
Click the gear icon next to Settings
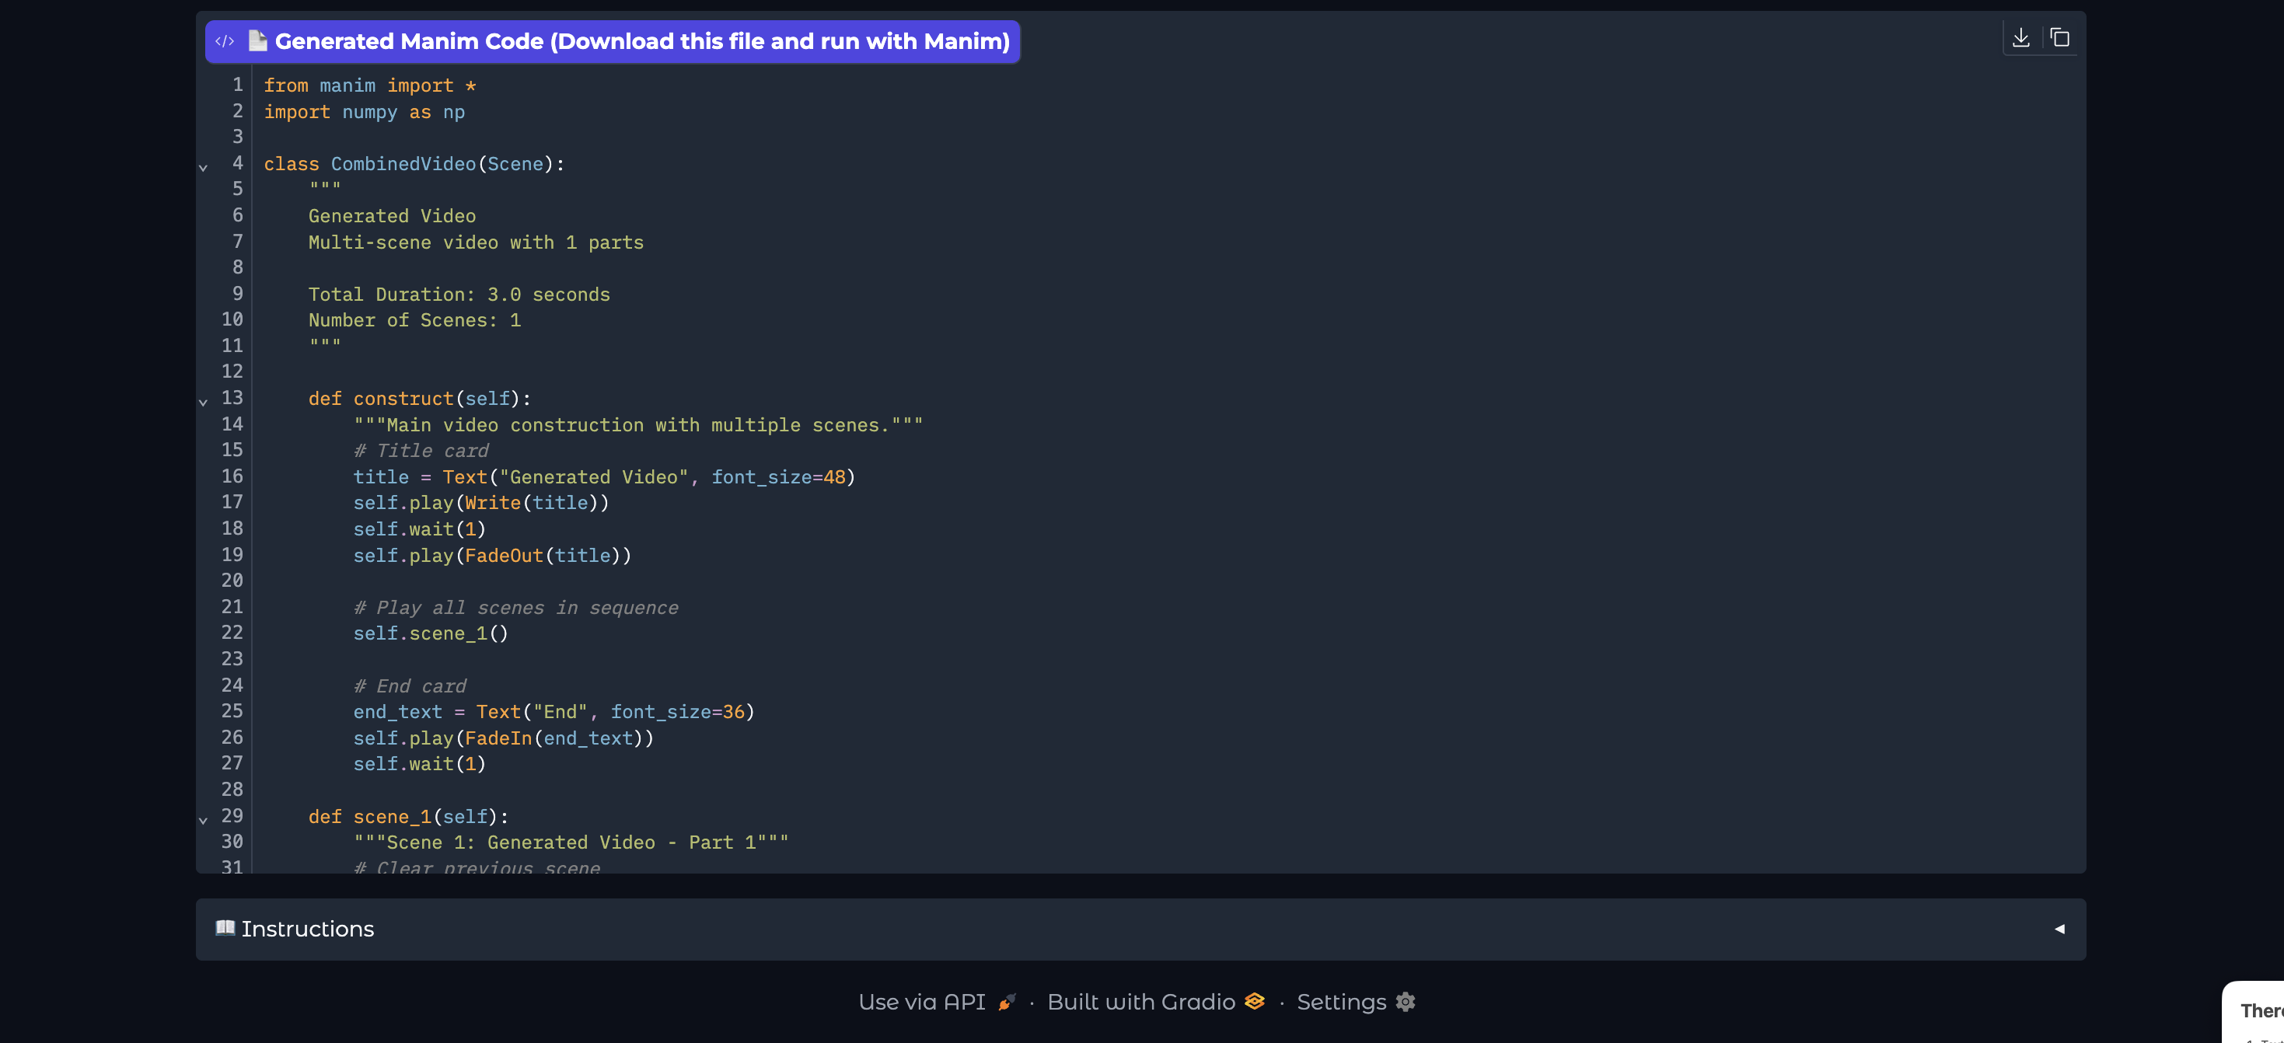tap(1405, 1001)
